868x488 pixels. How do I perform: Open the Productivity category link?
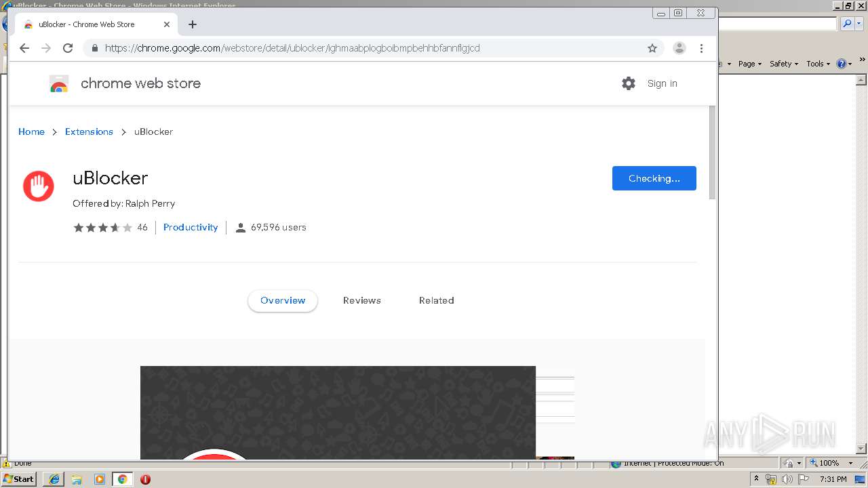coord(191,228)
